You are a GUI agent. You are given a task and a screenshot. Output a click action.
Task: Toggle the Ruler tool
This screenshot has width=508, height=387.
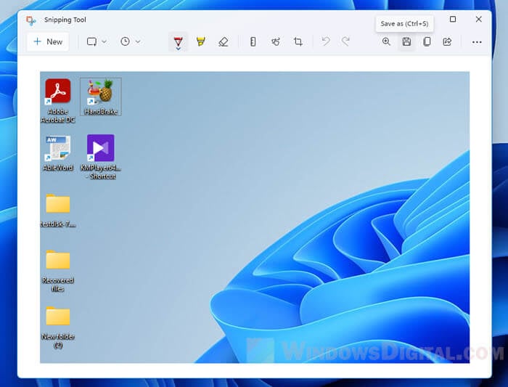point(253,41)
